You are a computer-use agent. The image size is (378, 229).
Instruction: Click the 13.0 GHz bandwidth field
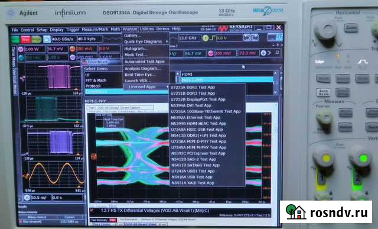coord(190,38)
